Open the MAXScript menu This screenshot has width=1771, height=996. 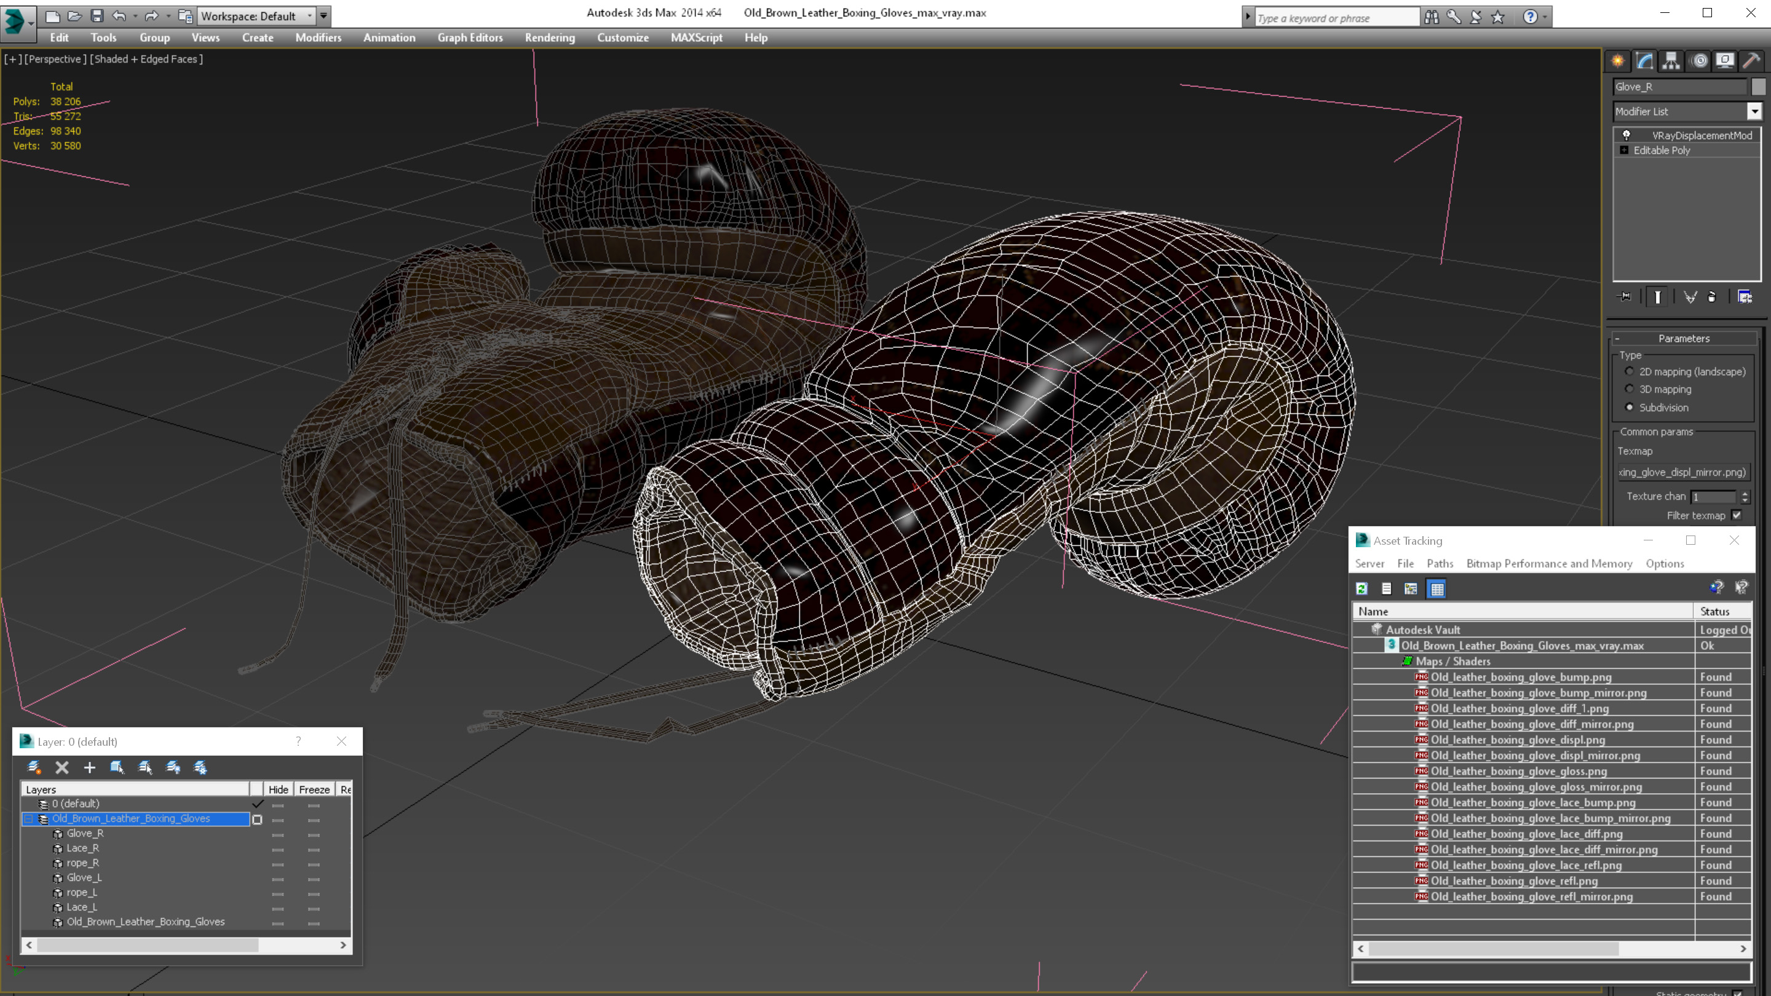[x=697, y=38]
